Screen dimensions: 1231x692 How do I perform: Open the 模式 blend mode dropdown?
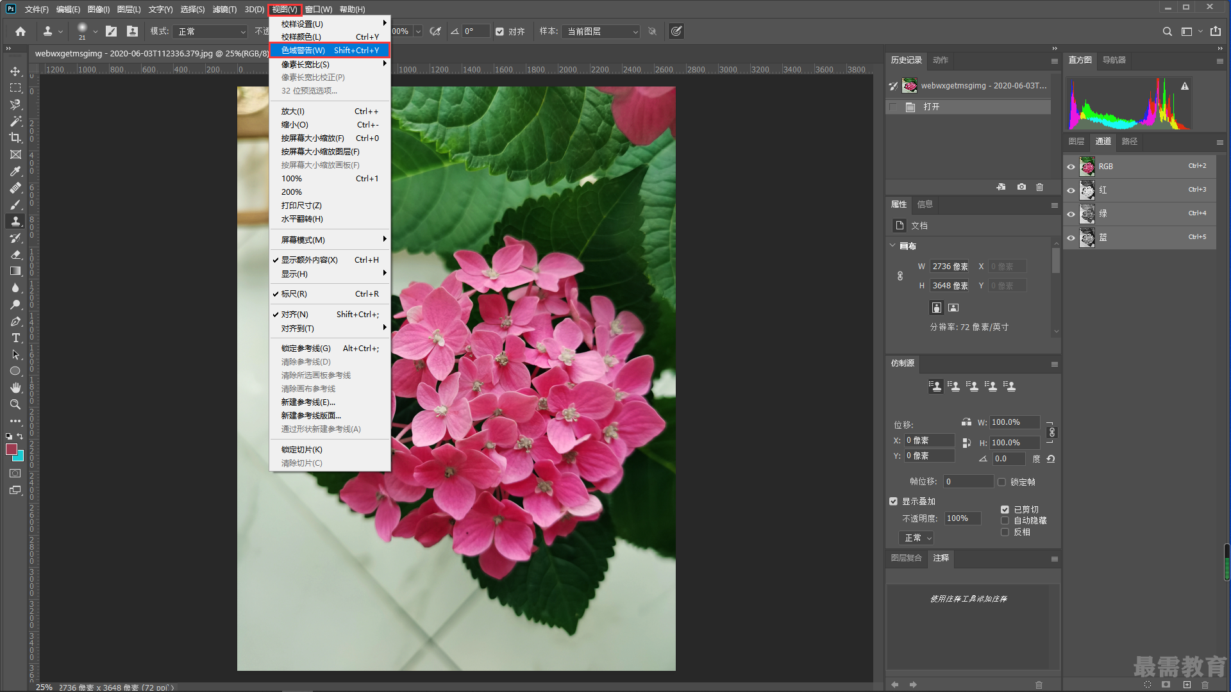coord(210,31)
